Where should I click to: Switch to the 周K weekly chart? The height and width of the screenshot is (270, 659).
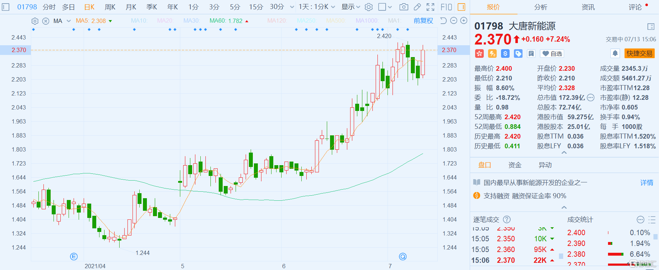click(x=110, y=7)
